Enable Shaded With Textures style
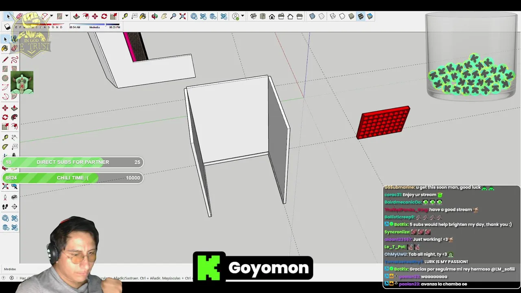The height and width of the screenshot is (293, 521). [x=361, y=16]
